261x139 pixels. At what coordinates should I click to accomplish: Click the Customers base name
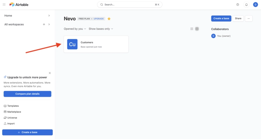click(x=87, y=43)
